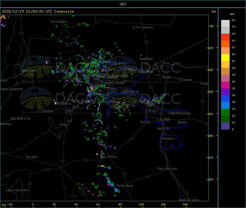
Task: Click the J_Prats location label
Action: coord(151,111)
